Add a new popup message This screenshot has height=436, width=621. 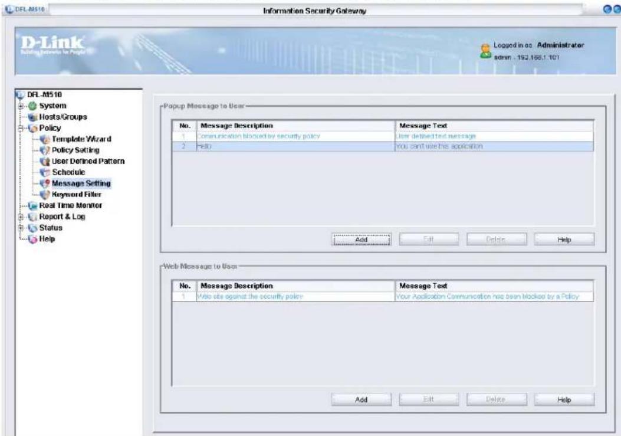361,240
